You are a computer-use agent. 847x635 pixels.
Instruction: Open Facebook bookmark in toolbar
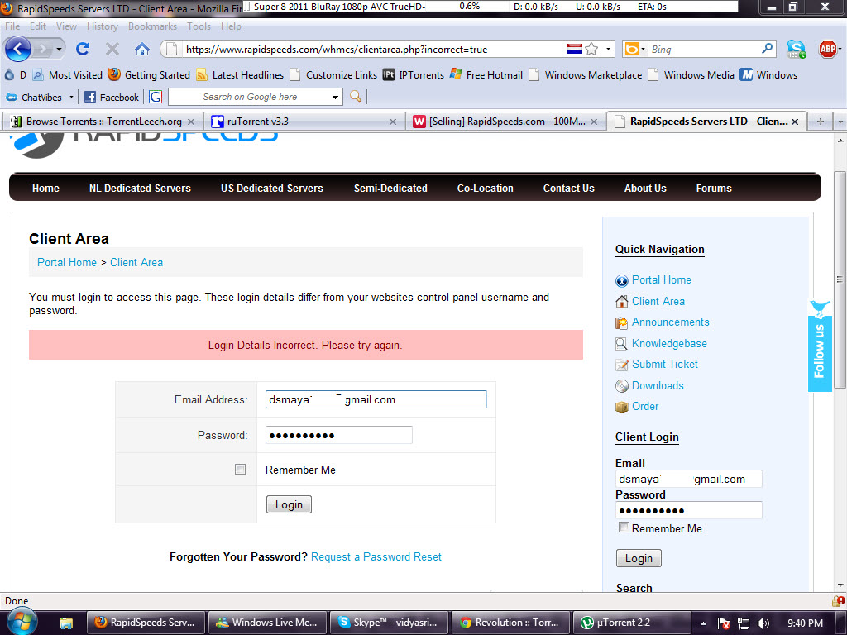(112, 98)
